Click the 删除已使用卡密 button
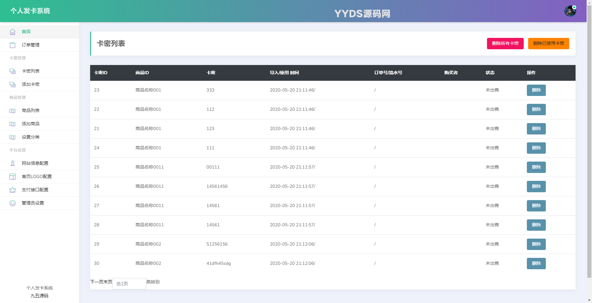 pyautogui.click(x=548, y=44)
